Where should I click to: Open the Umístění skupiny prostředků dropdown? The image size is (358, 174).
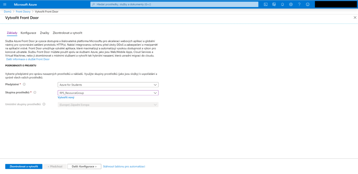pos(108,104)
